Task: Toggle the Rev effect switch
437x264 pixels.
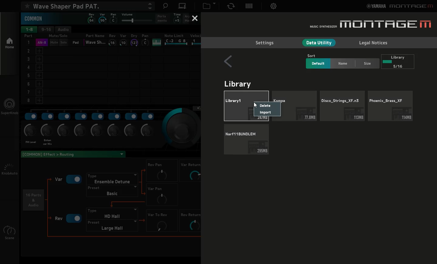Action: pos(74,218)
